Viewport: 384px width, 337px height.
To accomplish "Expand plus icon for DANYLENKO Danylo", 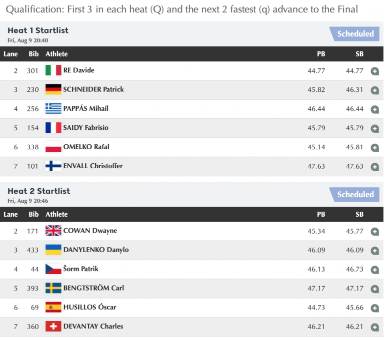I will pos(374,251).
